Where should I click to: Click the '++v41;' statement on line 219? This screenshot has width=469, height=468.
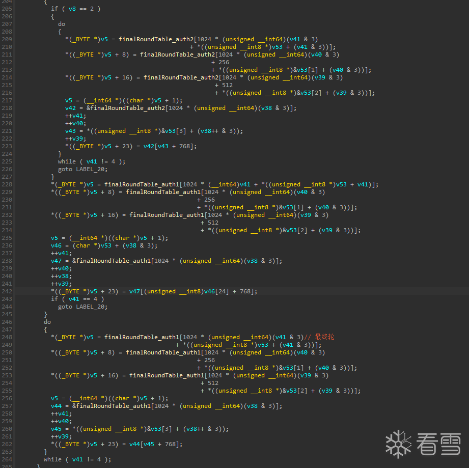75,116
